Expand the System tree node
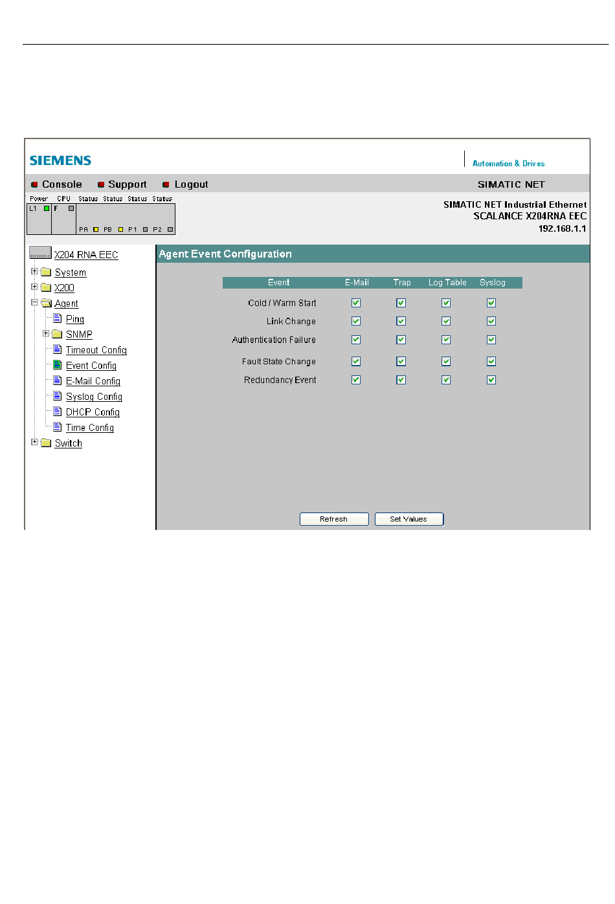The width and height of the screenshot is (615, 904). tap(34, 271)
